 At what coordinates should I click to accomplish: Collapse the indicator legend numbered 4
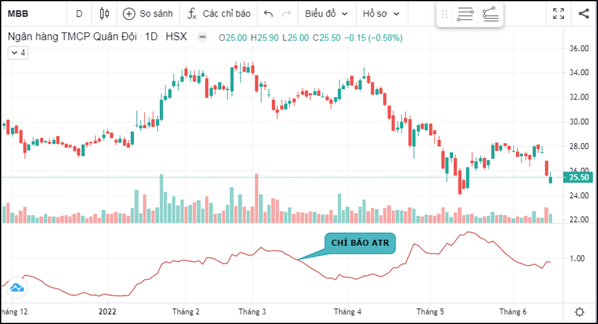(18, 53)
